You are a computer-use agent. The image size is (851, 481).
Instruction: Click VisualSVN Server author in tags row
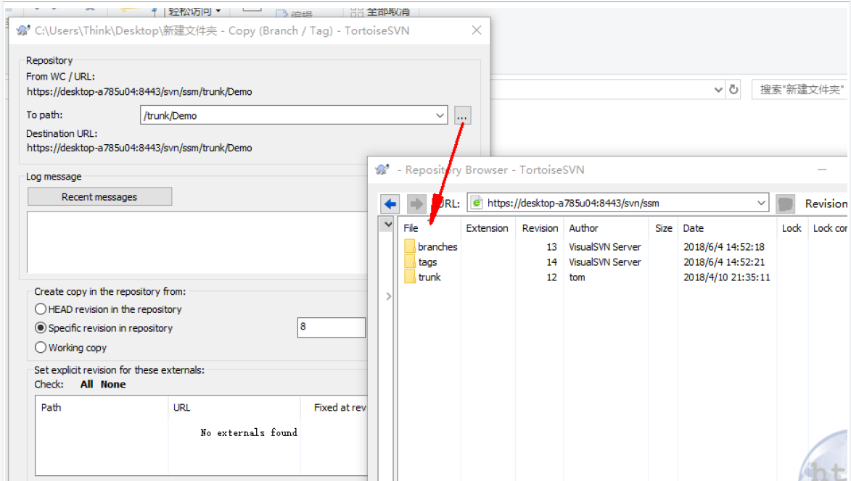(x=604, y=262)
